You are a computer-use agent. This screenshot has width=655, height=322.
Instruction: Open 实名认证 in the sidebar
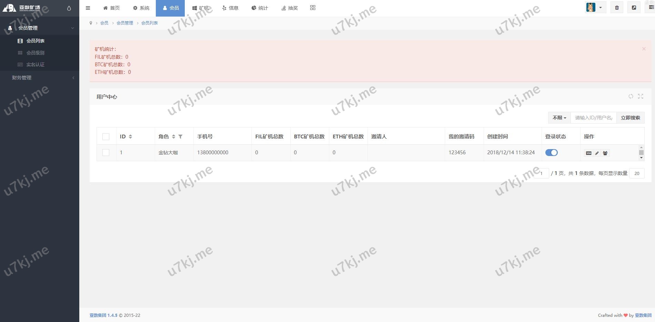coord(35,65)
